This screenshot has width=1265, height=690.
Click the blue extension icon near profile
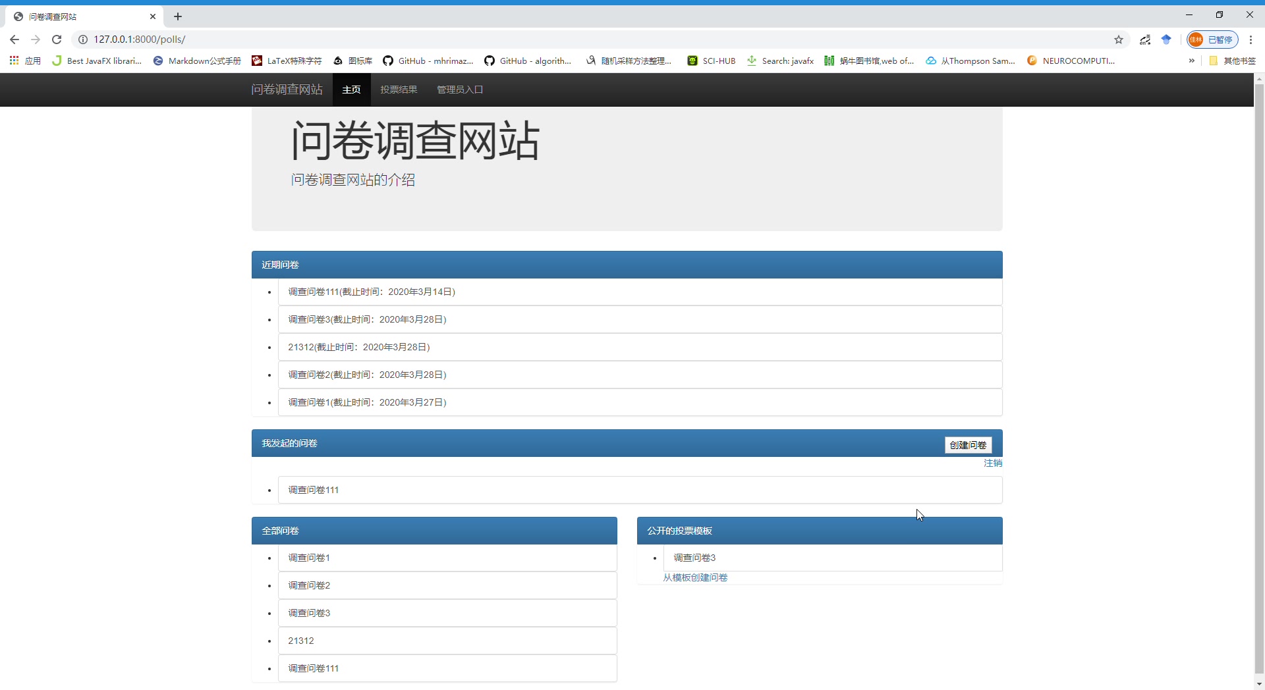coord(1166,40)
